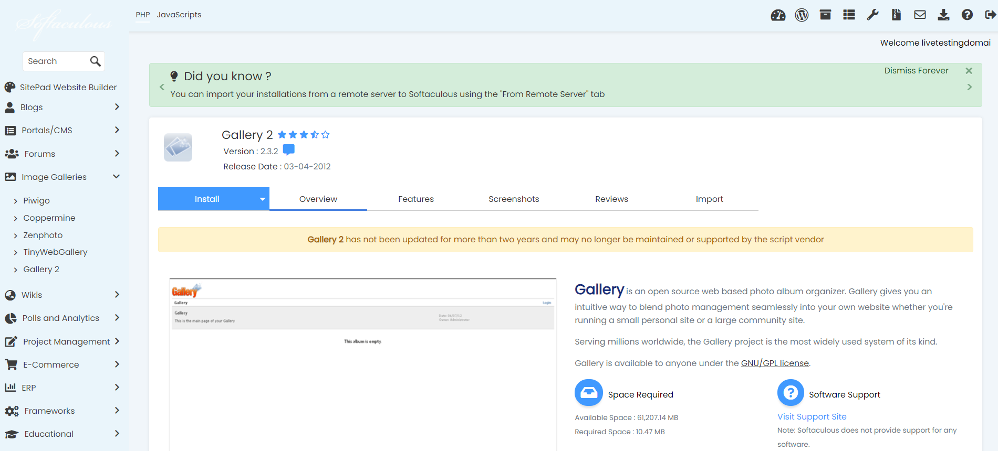The height and width of the screenshot is (451, 998).
Task: Open the control panel dashboard gauge icon
Action: [778, 15]
